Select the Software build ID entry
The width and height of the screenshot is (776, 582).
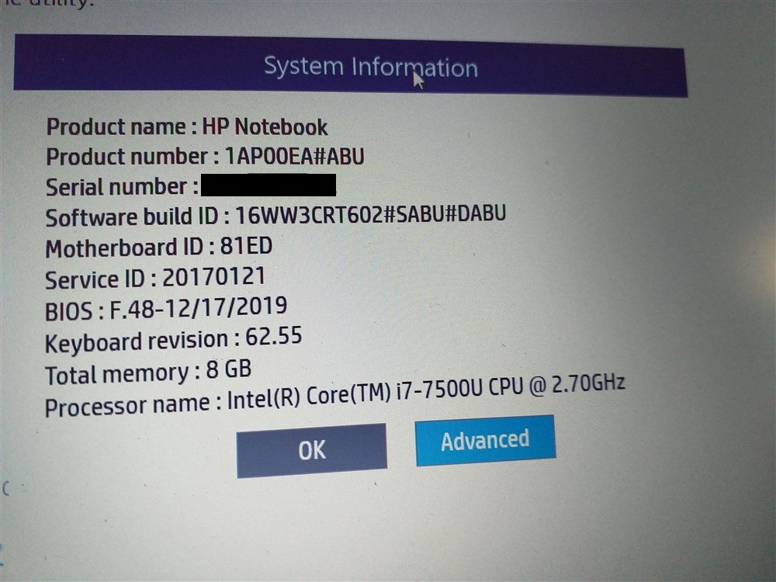click(x=275, y=216)
